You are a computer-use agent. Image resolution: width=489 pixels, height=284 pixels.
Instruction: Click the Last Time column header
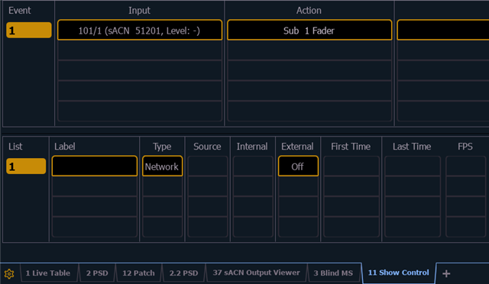(412, 147)
